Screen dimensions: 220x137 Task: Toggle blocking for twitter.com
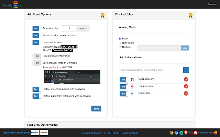click(x=124, y=94)
